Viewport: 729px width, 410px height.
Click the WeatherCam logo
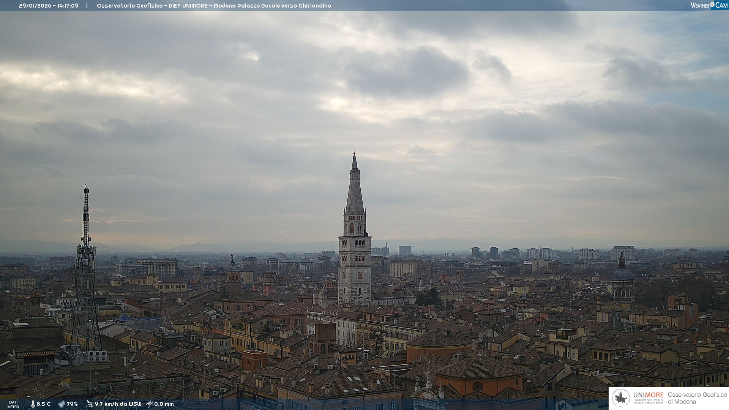709,5
